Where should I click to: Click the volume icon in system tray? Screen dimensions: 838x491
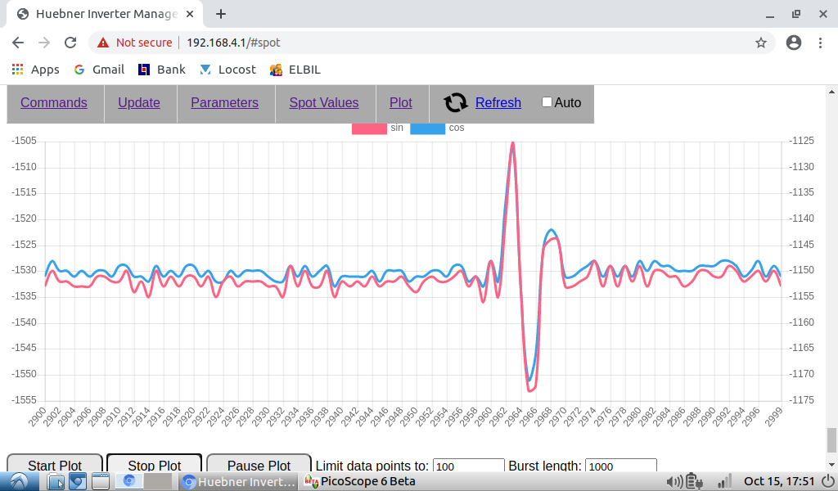click(675, 481)
